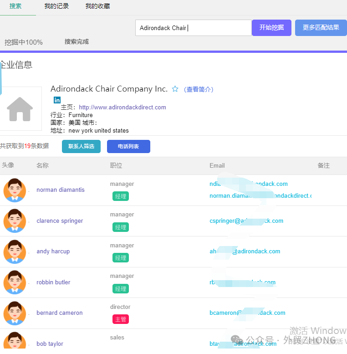
Task: Open the 查看简介 link
Action: point(199,89)
